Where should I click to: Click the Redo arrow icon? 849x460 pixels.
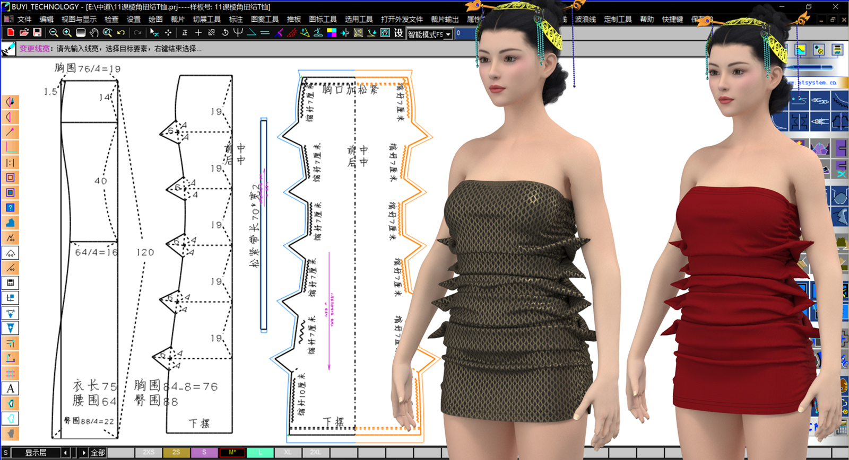(137, 32)
